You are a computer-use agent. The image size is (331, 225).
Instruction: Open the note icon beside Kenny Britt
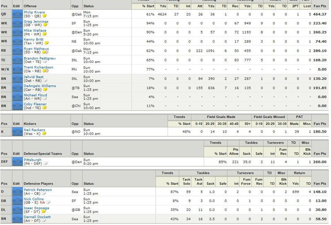(46, 43)
